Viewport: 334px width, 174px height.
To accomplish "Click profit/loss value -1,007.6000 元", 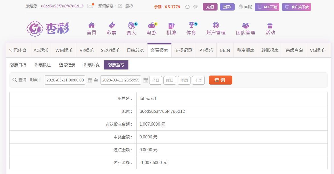I will (153, 163).
